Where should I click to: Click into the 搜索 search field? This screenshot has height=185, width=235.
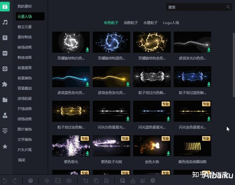(199, 7)
